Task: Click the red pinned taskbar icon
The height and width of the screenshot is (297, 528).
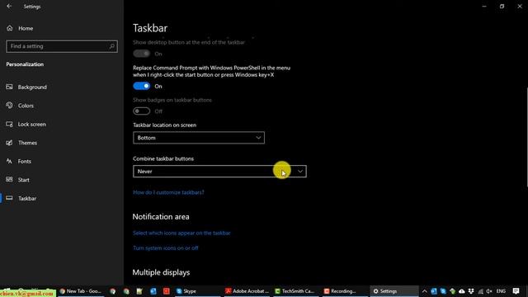Action: 167,291
